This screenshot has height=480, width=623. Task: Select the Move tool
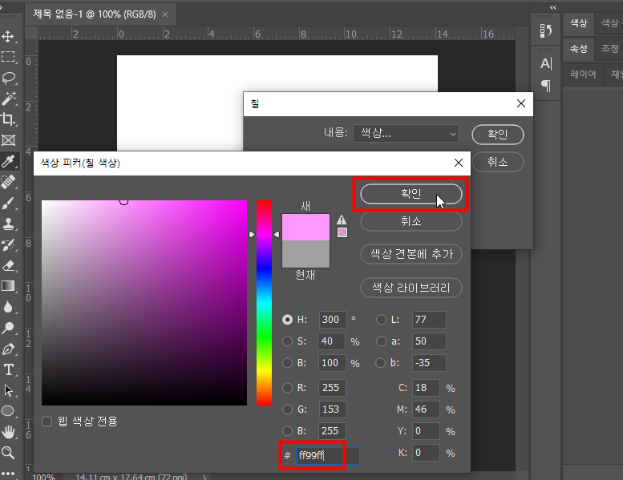pyautogui.click(x=9, y=37)
